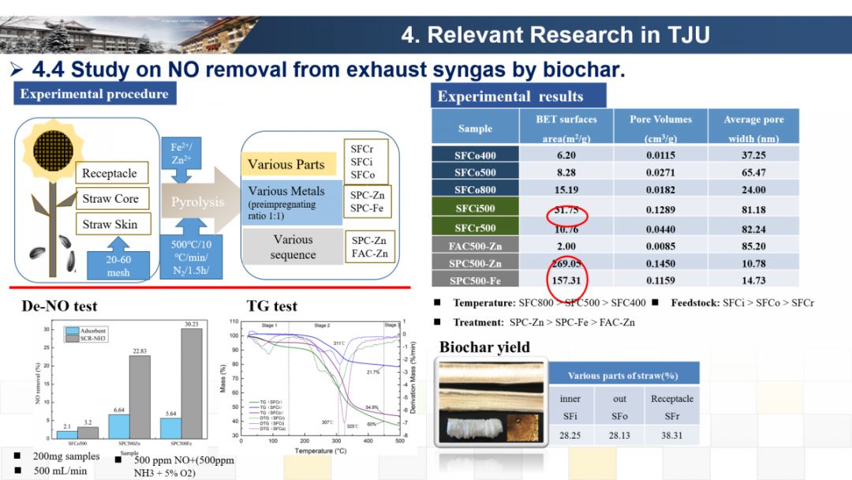The width and height of the screenshot is (852, 480).
Task: Click the BET value '8.28'
Action: click(x=566, y=172)
